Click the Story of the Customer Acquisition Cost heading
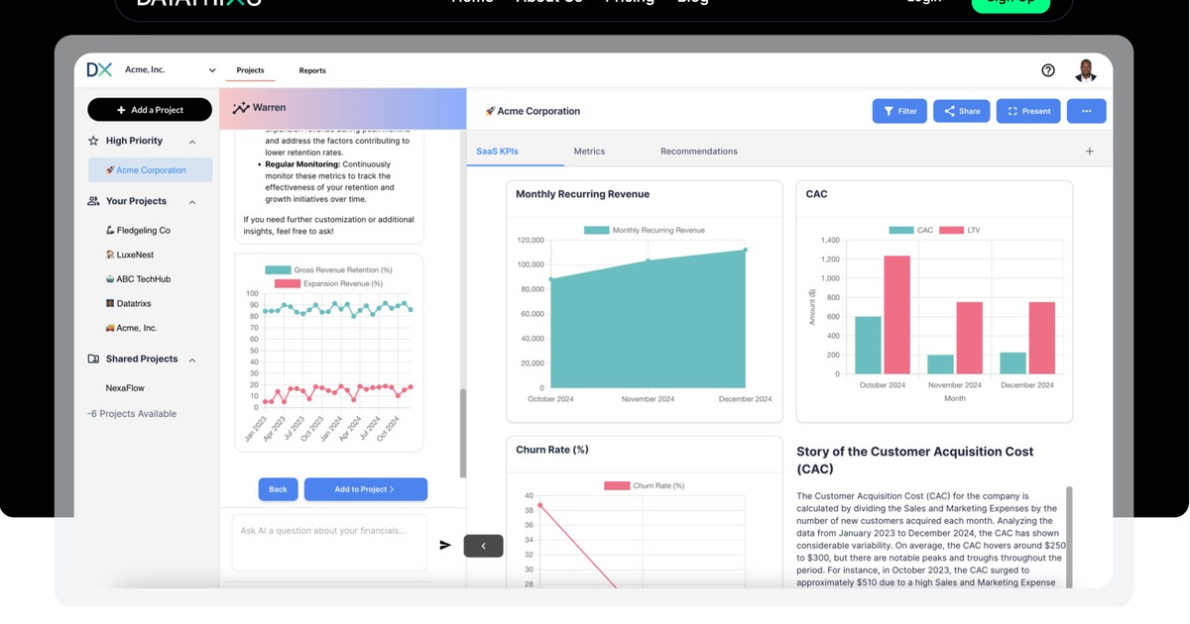Image resolution: width=1190 pixels, height=624 pixels. point(915,461)
